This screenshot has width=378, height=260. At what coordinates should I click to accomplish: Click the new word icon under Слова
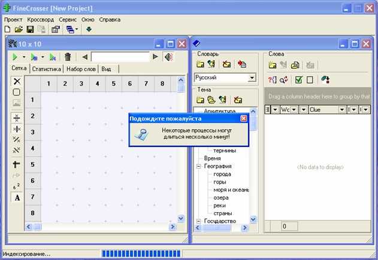point(273,65)
